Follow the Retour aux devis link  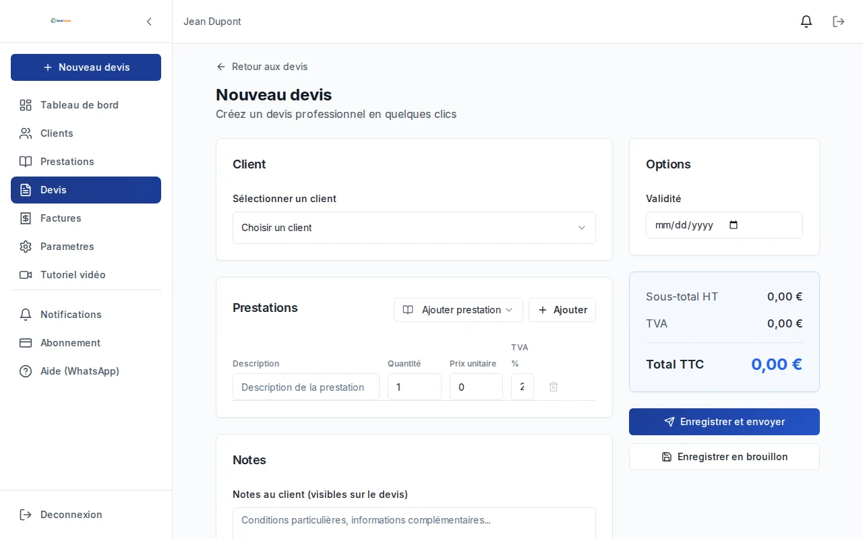262,67
